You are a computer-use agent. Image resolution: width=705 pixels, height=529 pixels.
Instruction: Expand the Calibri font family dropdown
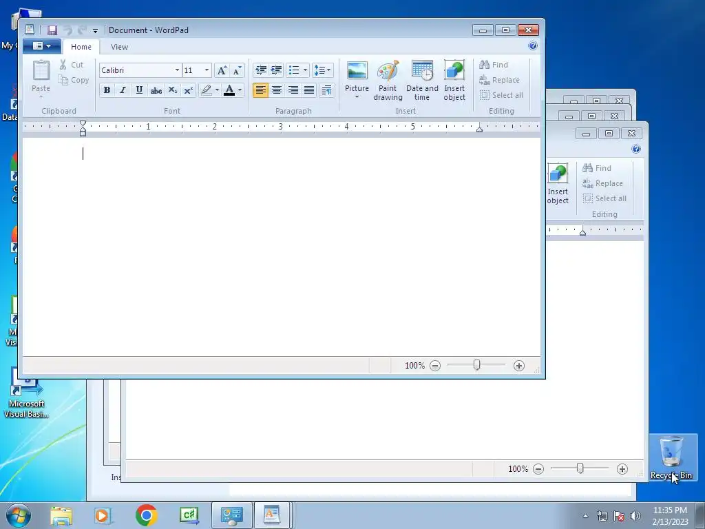[177, 70]
